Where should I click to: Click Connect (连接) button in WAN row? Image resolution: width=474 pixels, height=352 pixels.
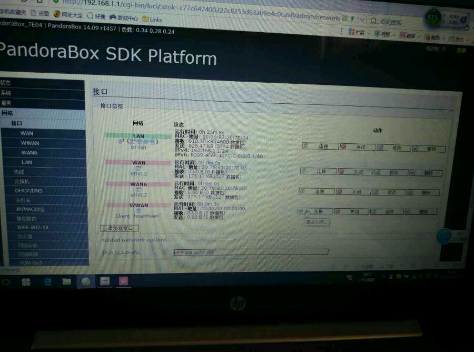pyautogui.click(x=318, y=171)
